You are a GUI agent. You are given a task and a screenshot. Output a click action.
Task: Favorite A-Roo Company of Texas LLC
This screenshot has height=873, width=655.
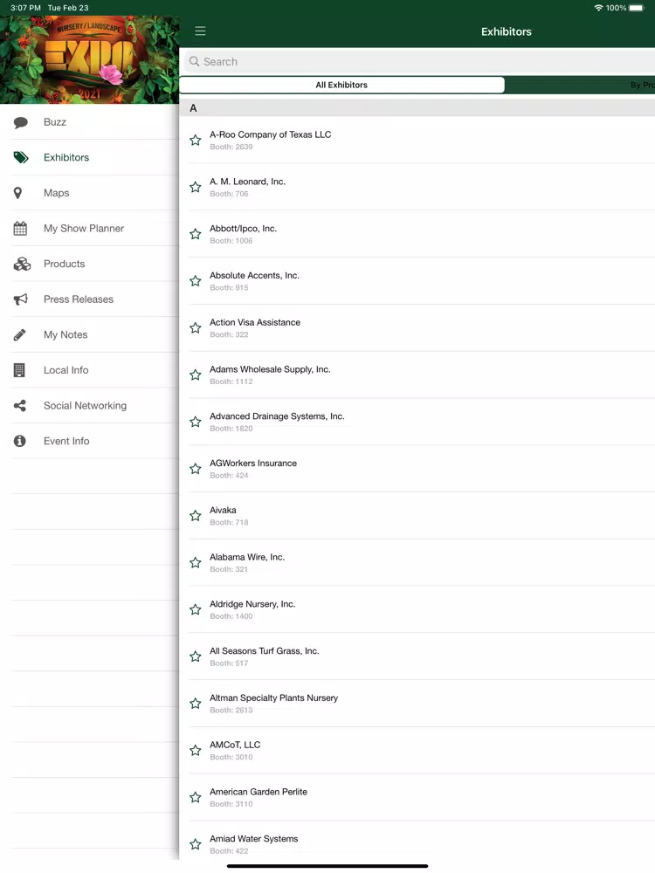[x=195, y=141]
